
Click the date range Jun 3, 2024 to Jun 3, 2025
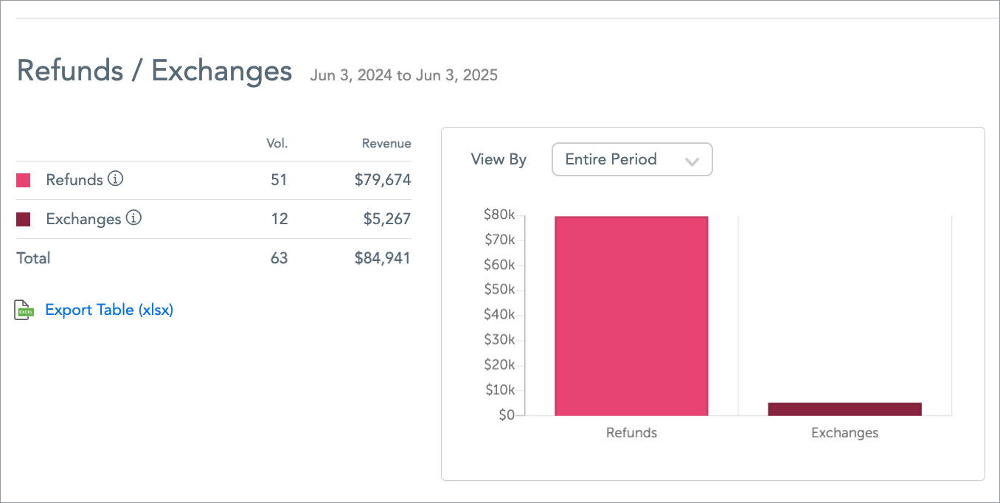[404, 75]
